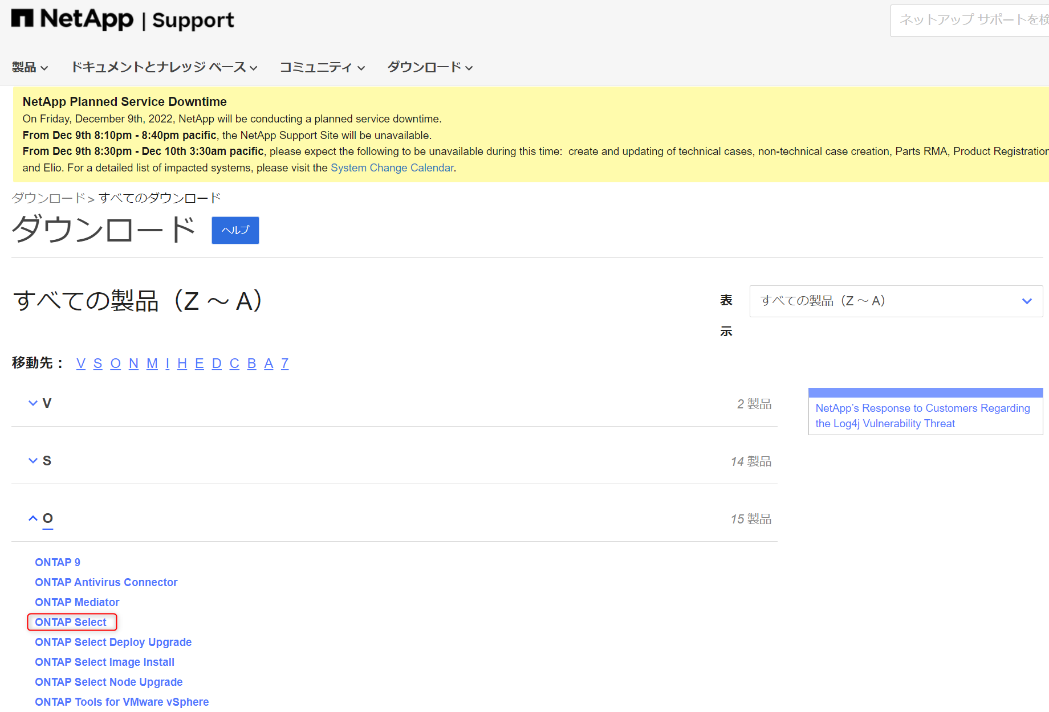Open ONTAP Mediator page
This screenshot has height=712, width=1049.
(x=77, y=602)
